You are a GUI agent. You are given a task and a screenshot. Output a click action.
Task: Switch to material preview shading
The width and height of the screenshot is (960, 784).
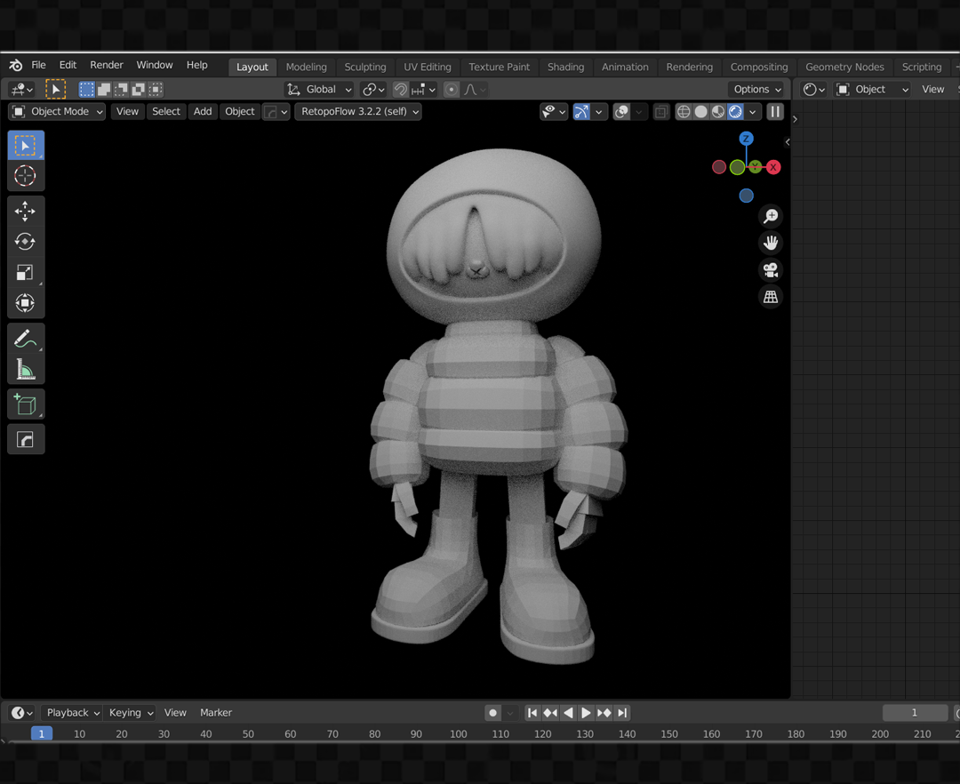[718, 111]
